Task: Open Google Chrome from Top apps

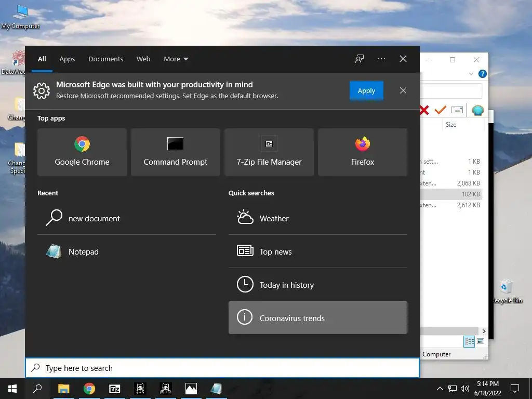Action: 82,152
